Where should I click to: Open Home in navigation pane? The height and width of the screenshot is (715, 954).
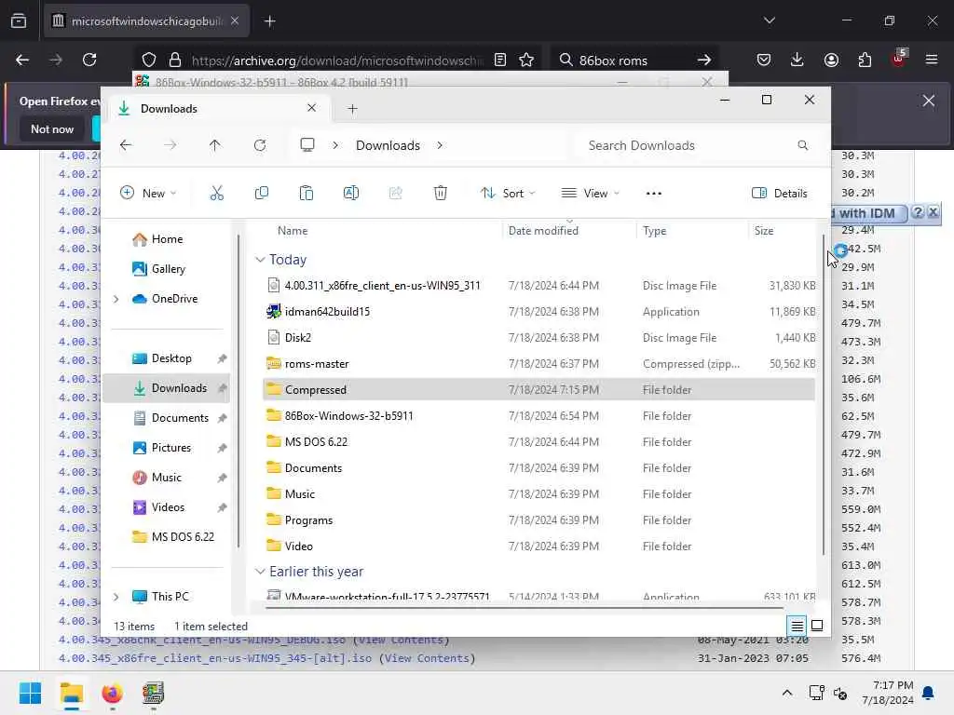tap(167, 239)
